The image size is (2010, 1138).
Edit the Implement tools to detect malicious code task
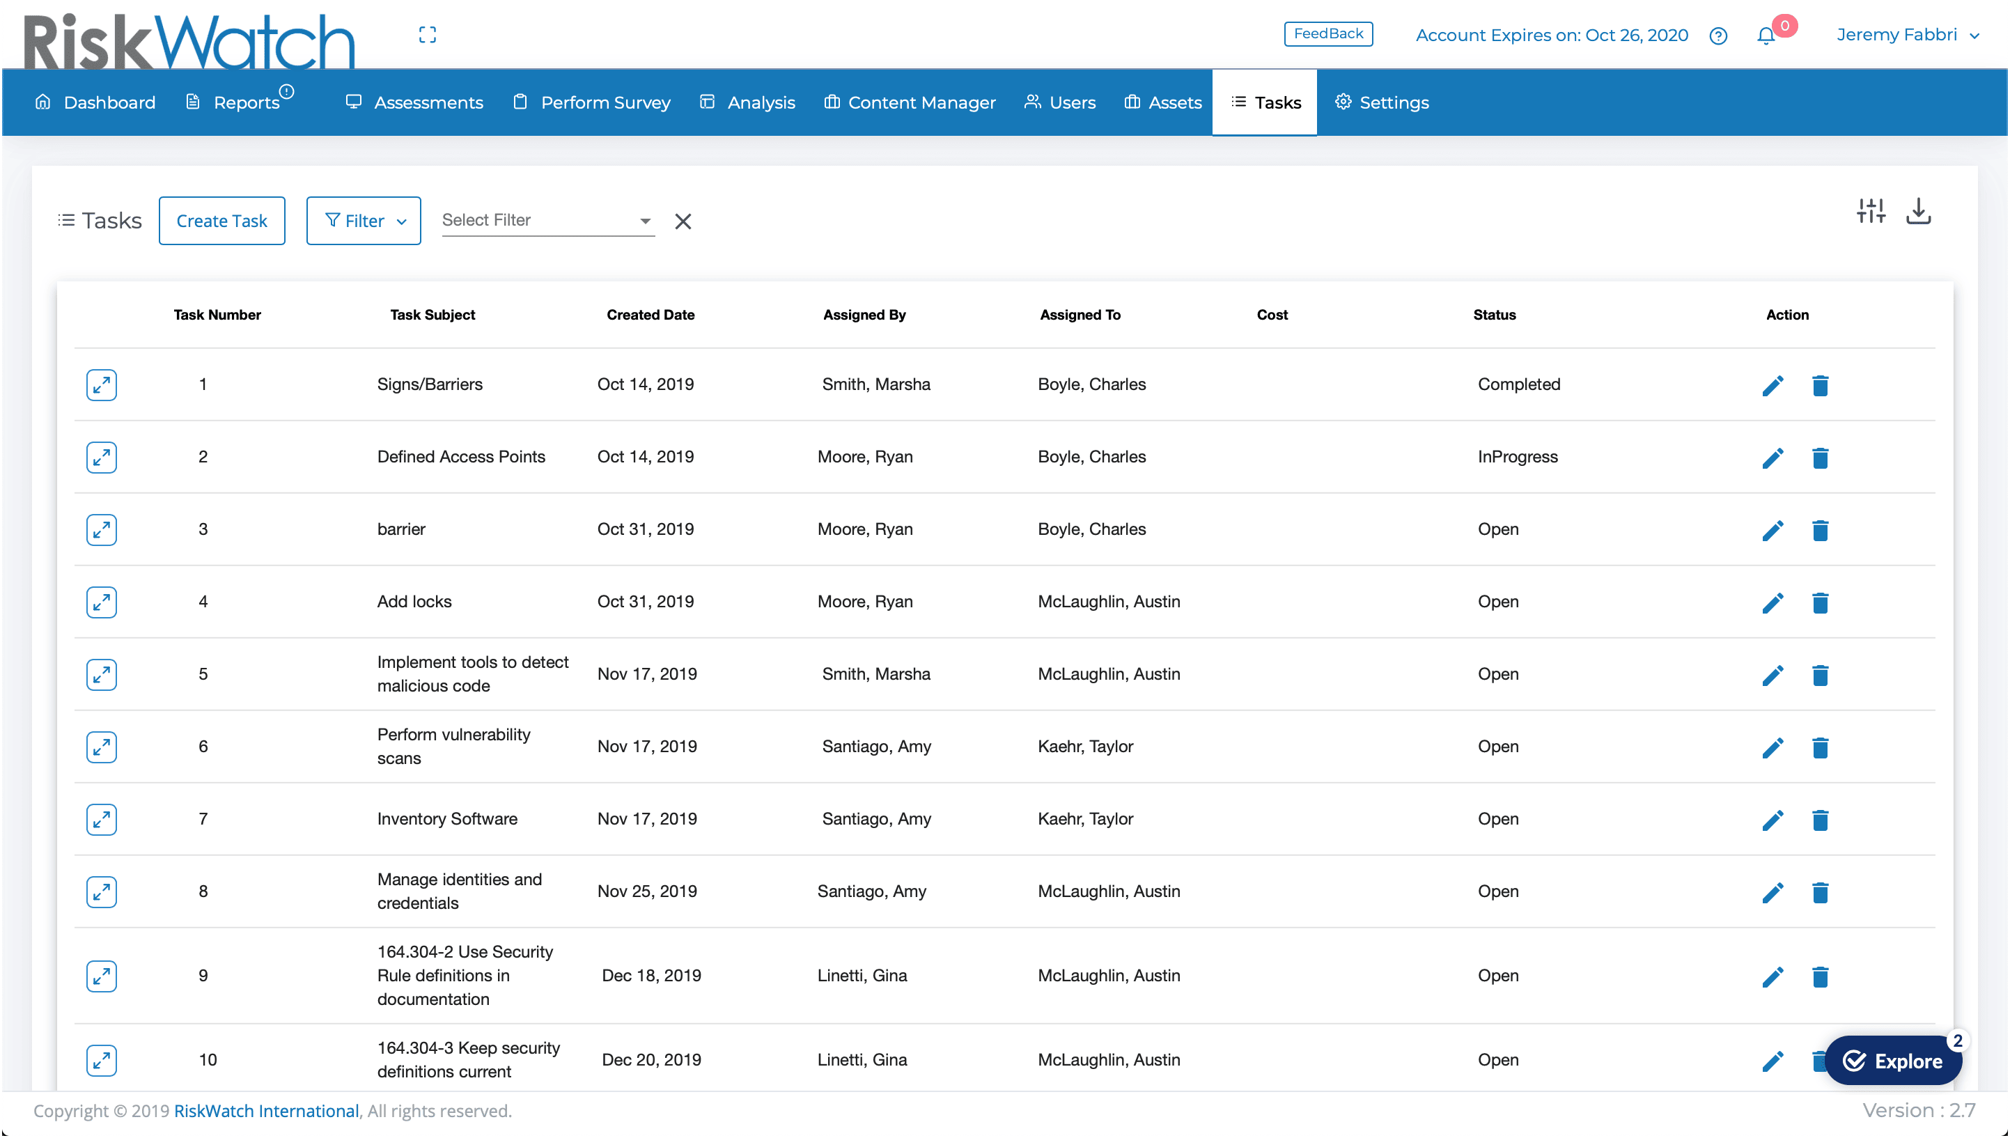pos(1773,676)
